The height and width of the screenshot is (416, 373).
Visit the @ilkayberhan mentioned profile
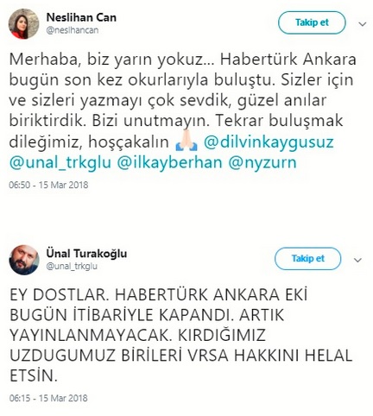pyautogui.click(x=169, y=162)
